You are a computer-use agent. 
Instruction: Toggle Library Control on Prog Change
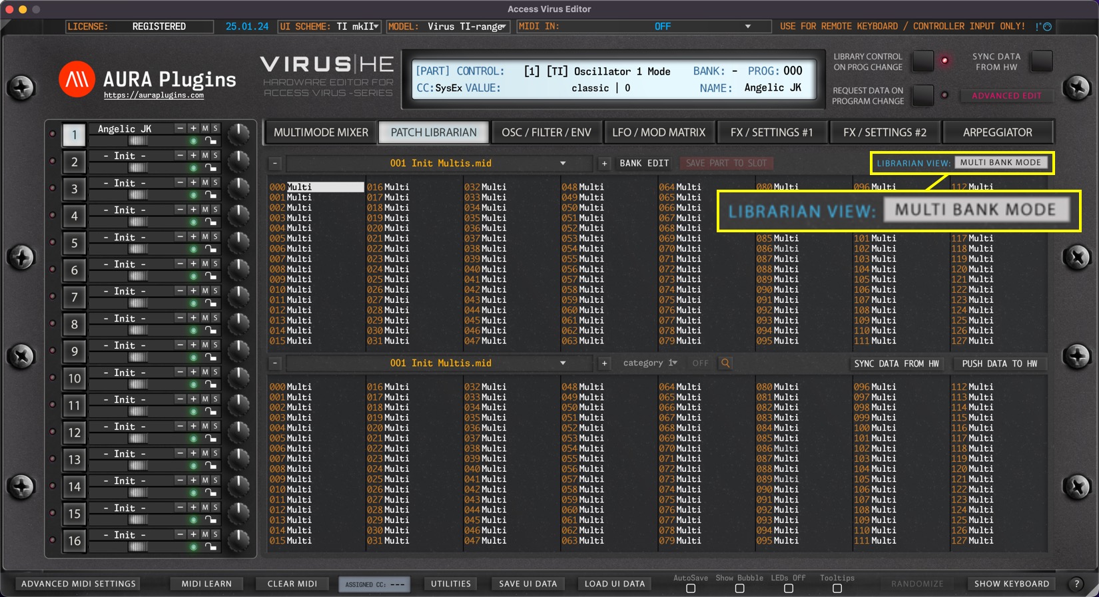click(x=922, y=61)
